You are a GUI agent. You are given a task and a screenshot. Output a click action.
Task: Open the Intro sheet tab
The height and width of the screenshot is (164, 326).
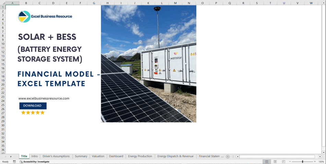coord(34,156)
